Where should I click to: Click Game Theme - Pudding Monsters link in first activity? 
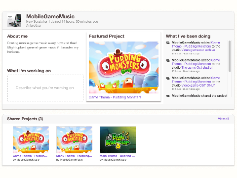click(x=196, y=44)
